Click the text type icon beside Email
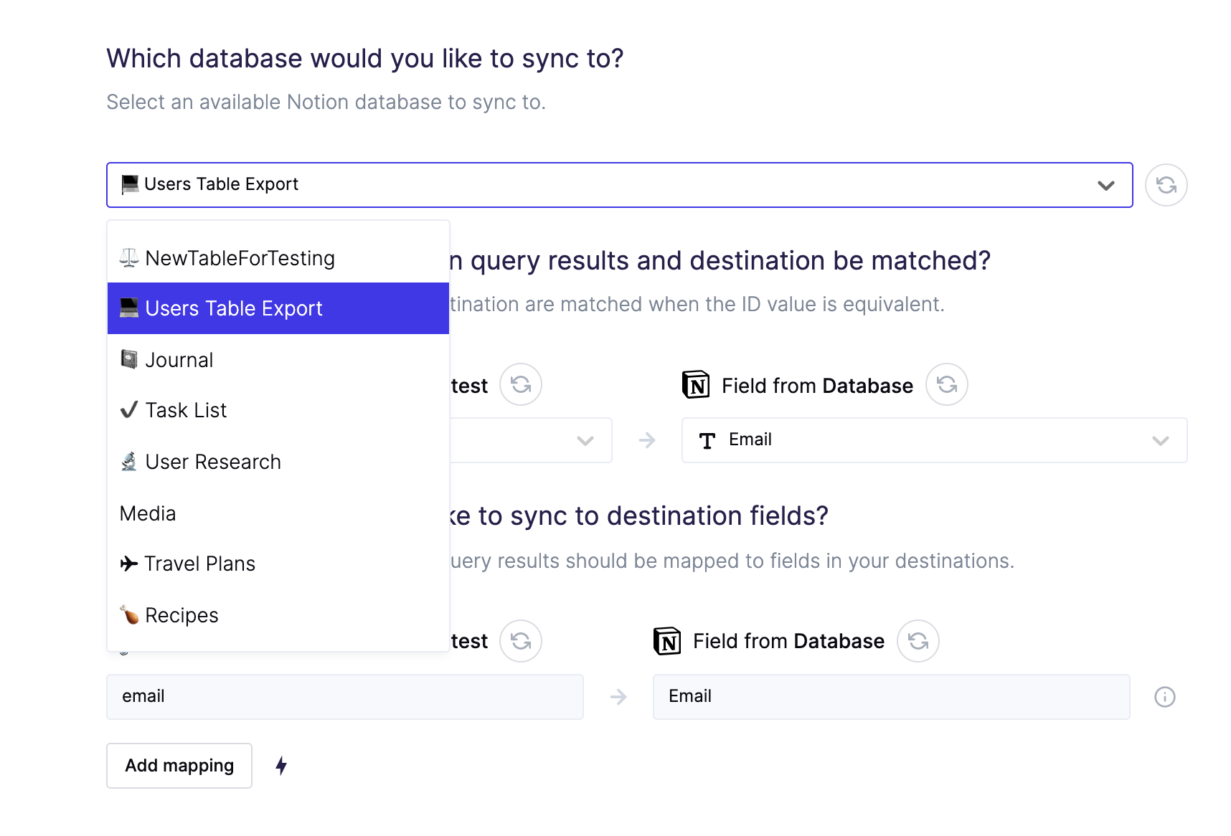This screenshot has width=1231, height=836. click(x=707, y=440)
